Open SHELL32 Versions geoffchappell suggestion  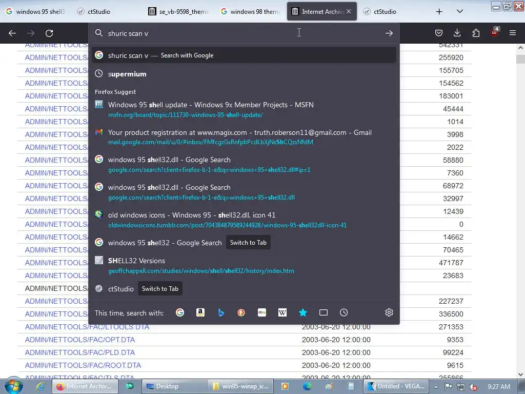tap(244, 265)
